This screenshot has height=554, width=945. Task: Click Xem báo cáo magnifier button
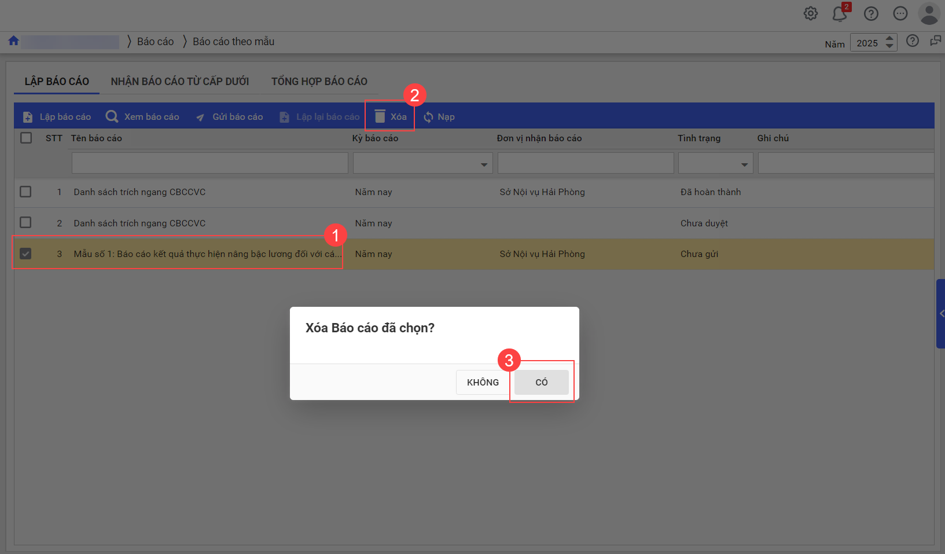pyautogui.click(x=142, y=117)
